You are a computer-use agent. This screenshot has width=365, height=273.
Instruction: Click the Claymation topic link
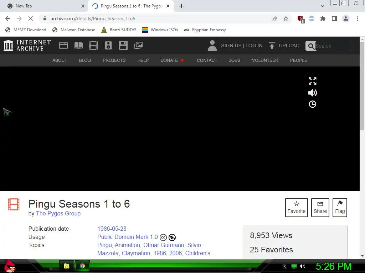[136, 253]
